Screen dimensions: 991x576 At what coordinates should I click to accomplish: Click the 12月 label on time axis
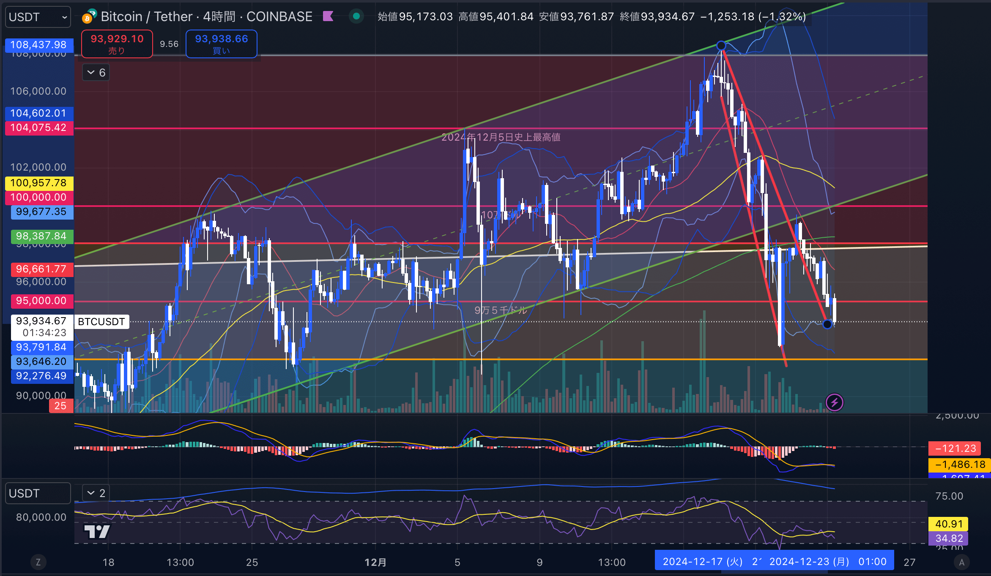[375, 562]
